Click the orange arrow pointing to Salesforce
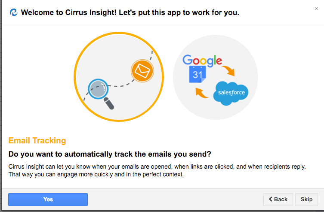 (x=229, y=71)
